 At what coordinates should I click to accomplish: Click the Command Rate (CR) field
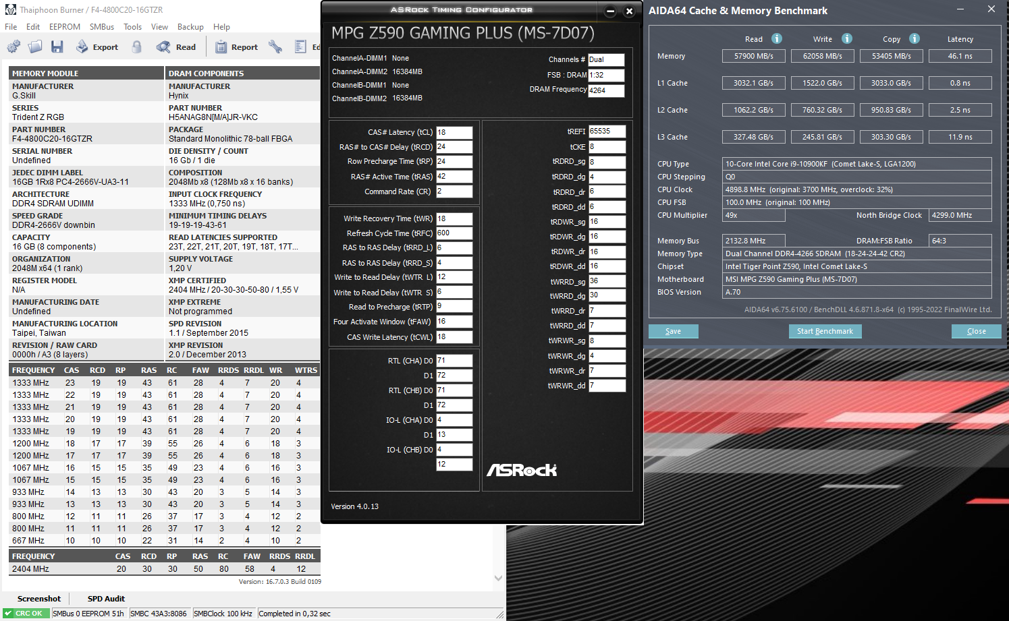(454, 191)
